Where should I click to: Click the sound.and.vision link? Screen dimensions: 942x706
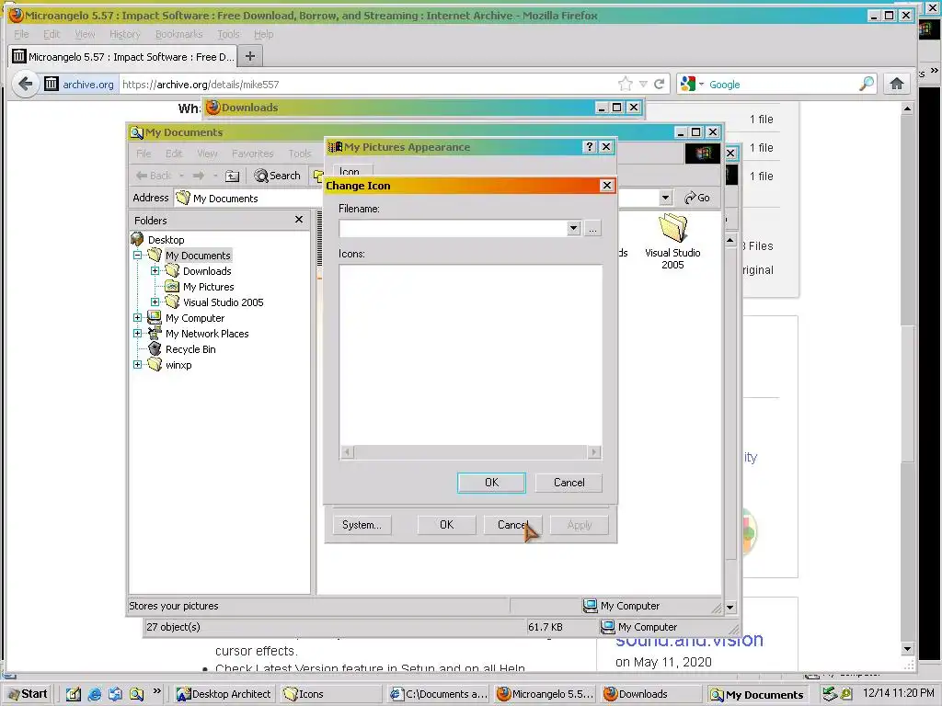(x=689, y=641)
